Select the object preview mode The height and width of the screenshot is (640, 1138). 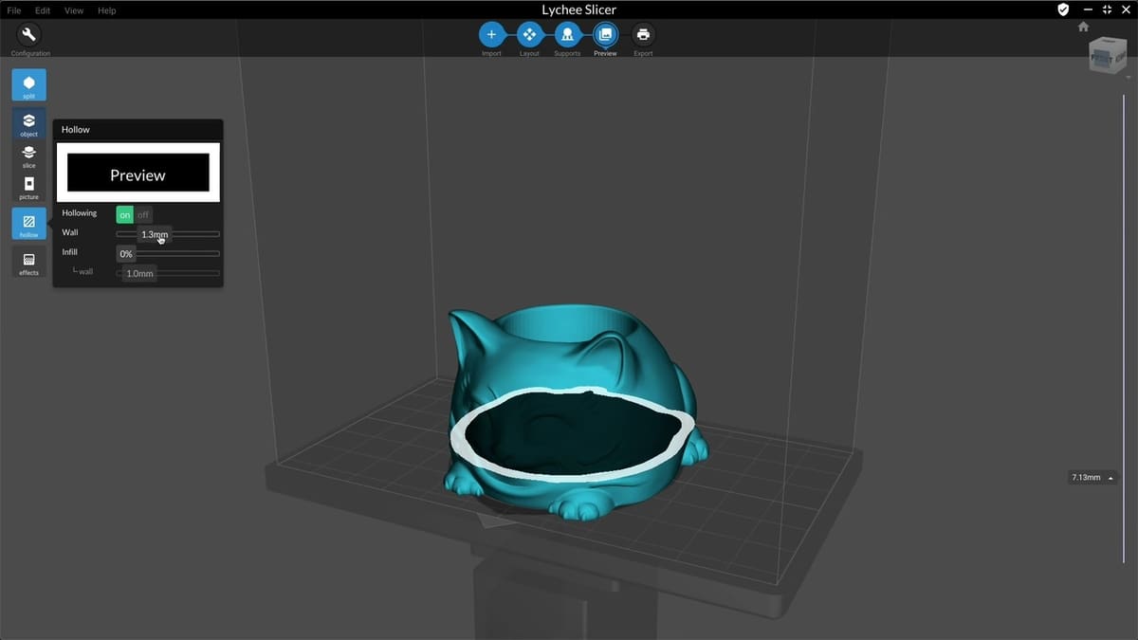click(x=28, y=123)
